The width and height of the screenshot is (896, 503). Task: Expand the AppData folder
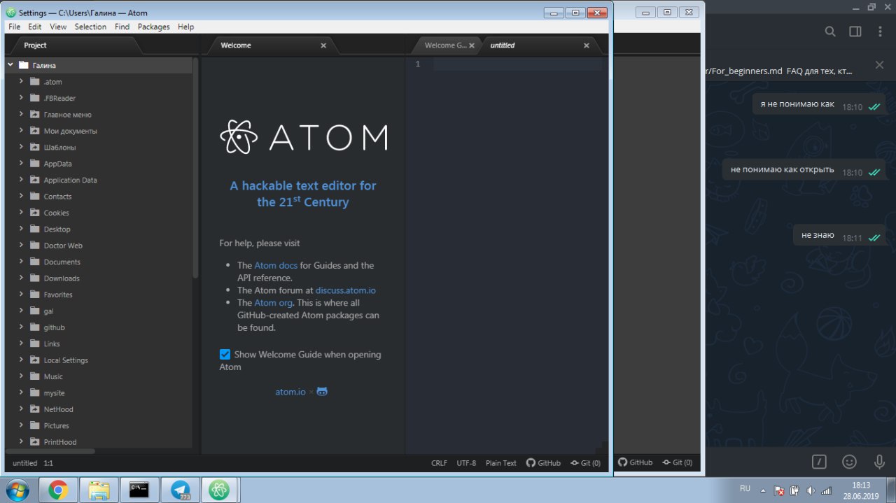point(22,164)
